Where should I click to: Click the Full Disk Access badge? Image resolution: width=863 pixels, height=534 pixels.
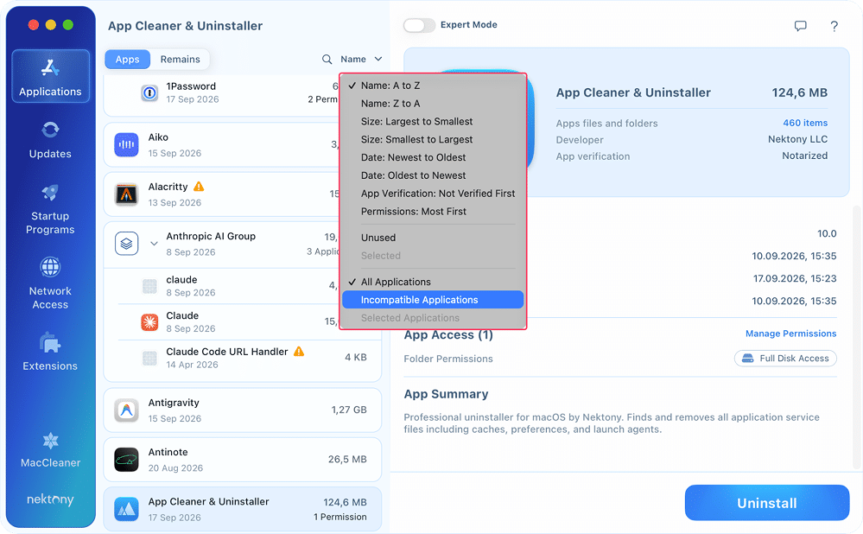pos(785,359)
